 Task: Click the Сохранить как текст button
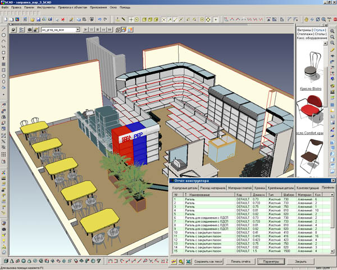tap(208, 262)
